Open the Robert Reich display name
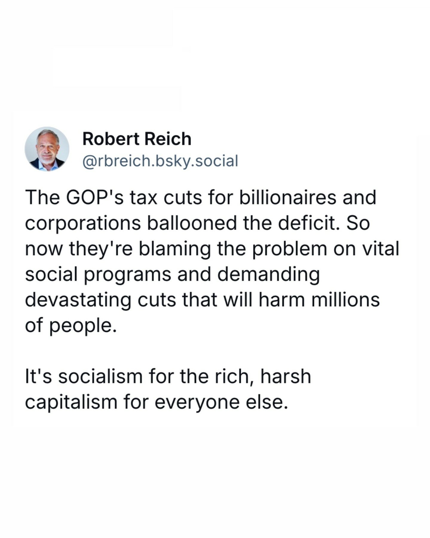Viewport: 430px width, 538px height. (137, 139)
